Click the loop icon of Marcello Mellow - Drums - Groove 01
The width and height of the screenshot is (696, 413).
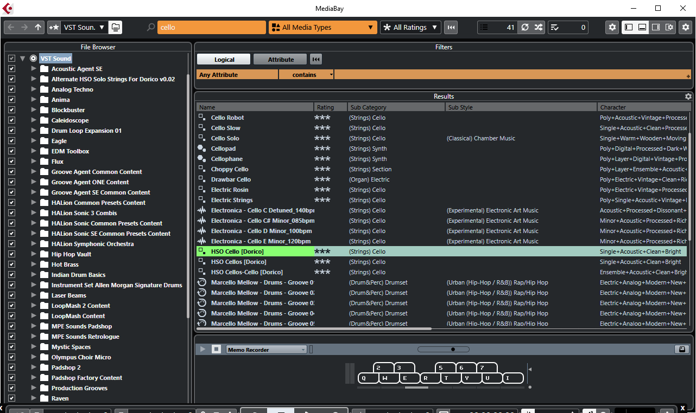pyautogui.click(x=201, y=282)
